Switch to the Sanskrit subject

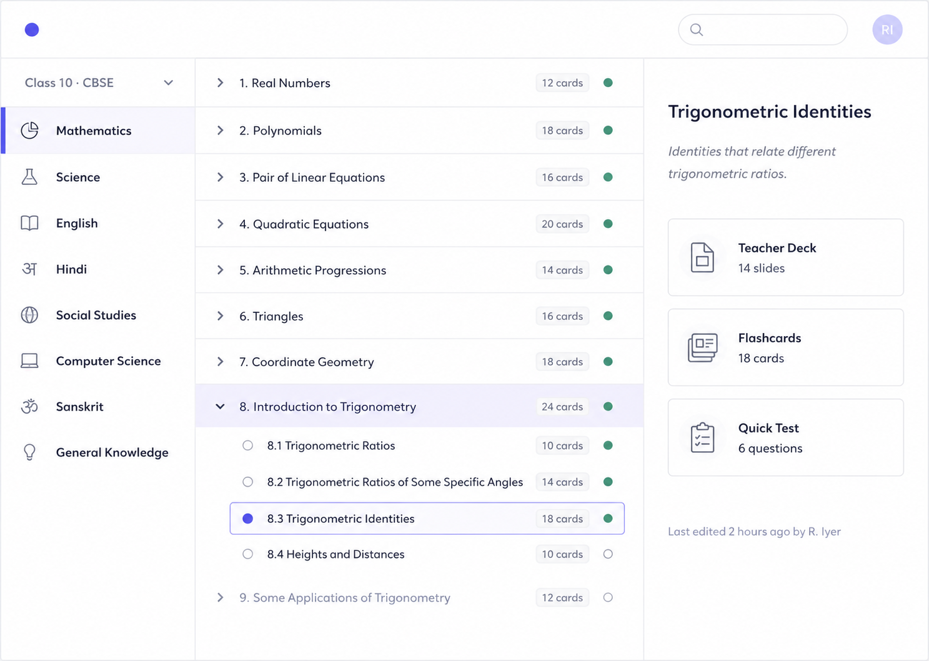point(98,407)
